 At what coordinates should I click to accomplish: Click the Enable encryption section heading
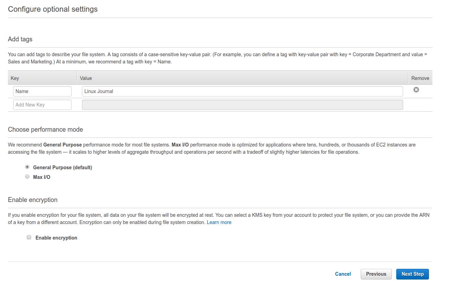33,200
